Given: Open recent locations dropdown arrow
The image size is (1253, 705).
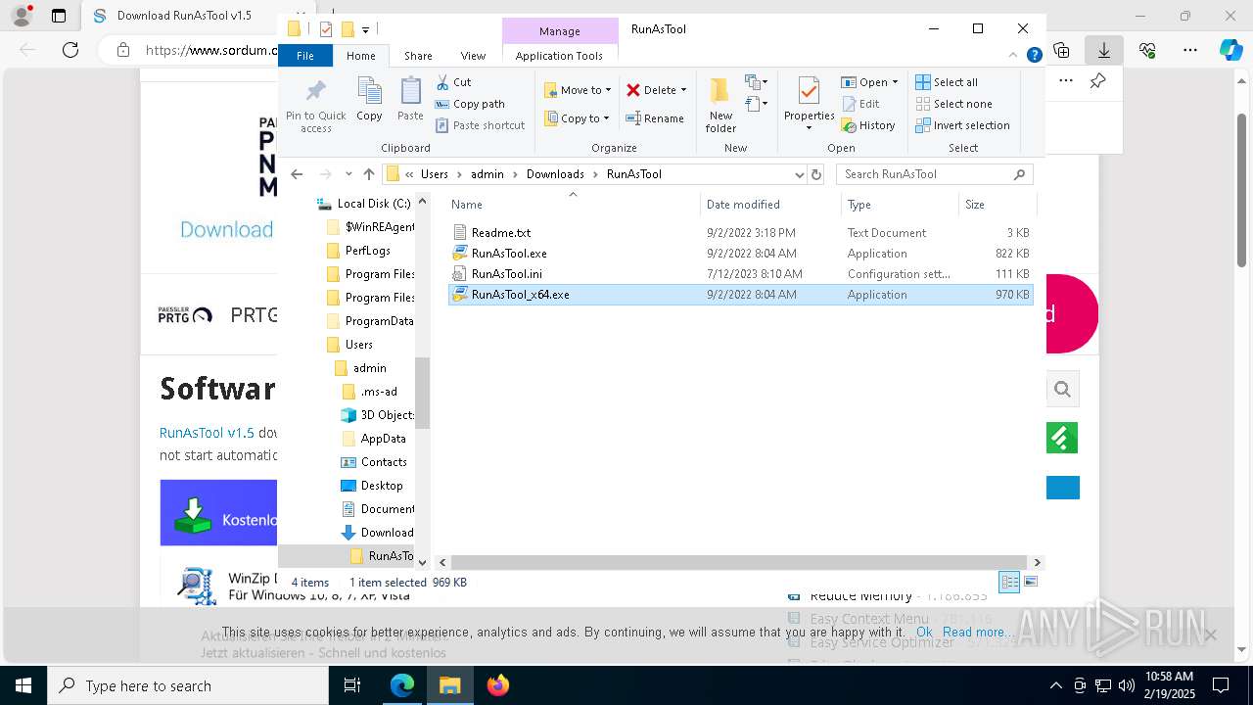Looking at the screenshot, I should pyautogui.click(x=348, y=174).
